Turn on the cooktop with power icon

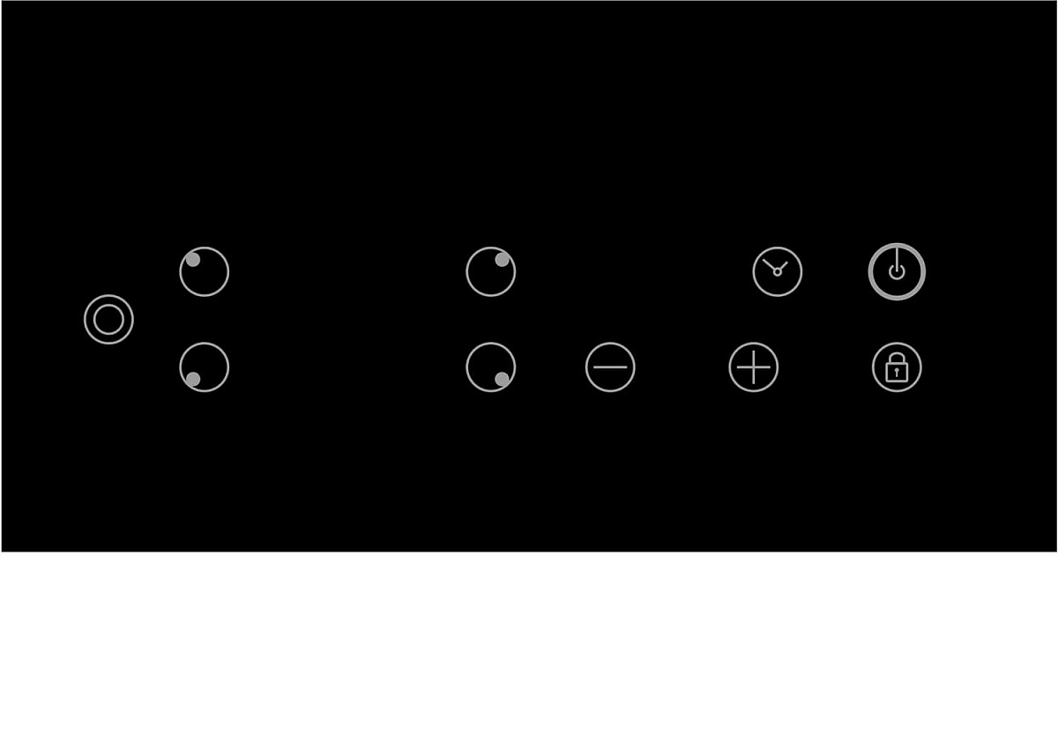click(x=897, y=271)
